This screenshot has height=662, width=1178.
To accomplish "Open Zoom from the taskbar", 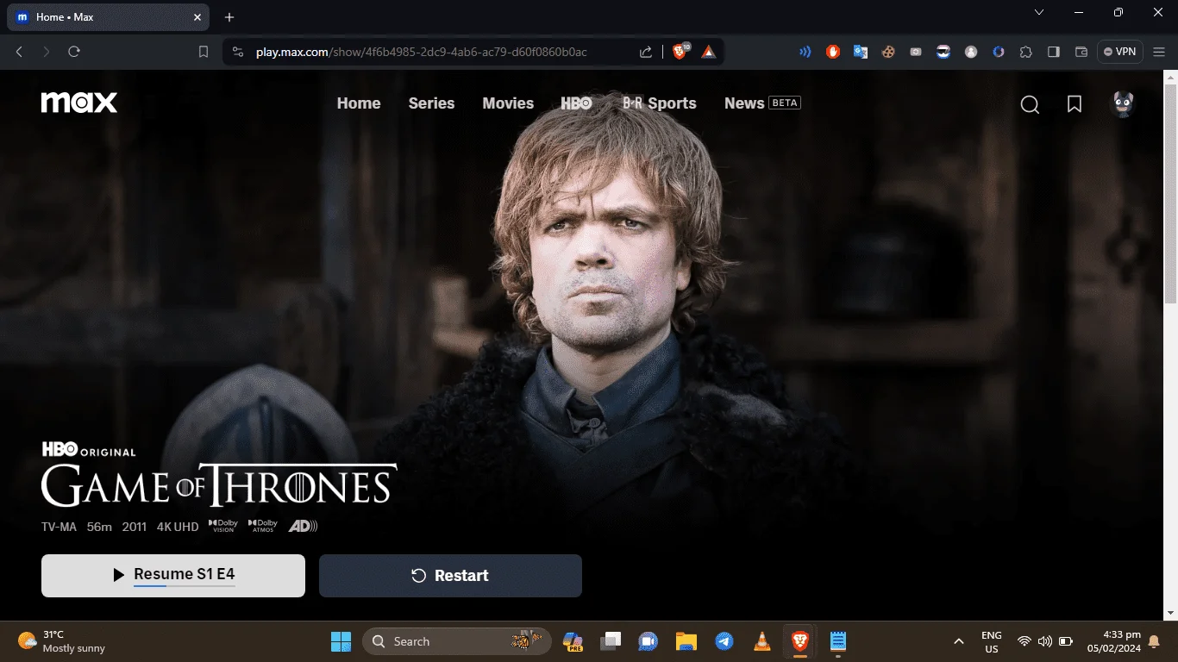I will point(648,641).
